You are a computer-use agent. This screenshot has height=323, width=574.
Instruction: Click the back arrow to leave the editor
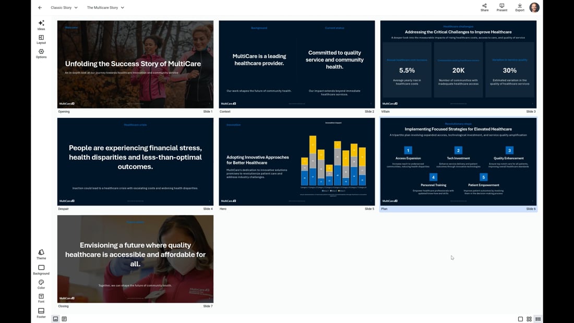pos(40,7)
